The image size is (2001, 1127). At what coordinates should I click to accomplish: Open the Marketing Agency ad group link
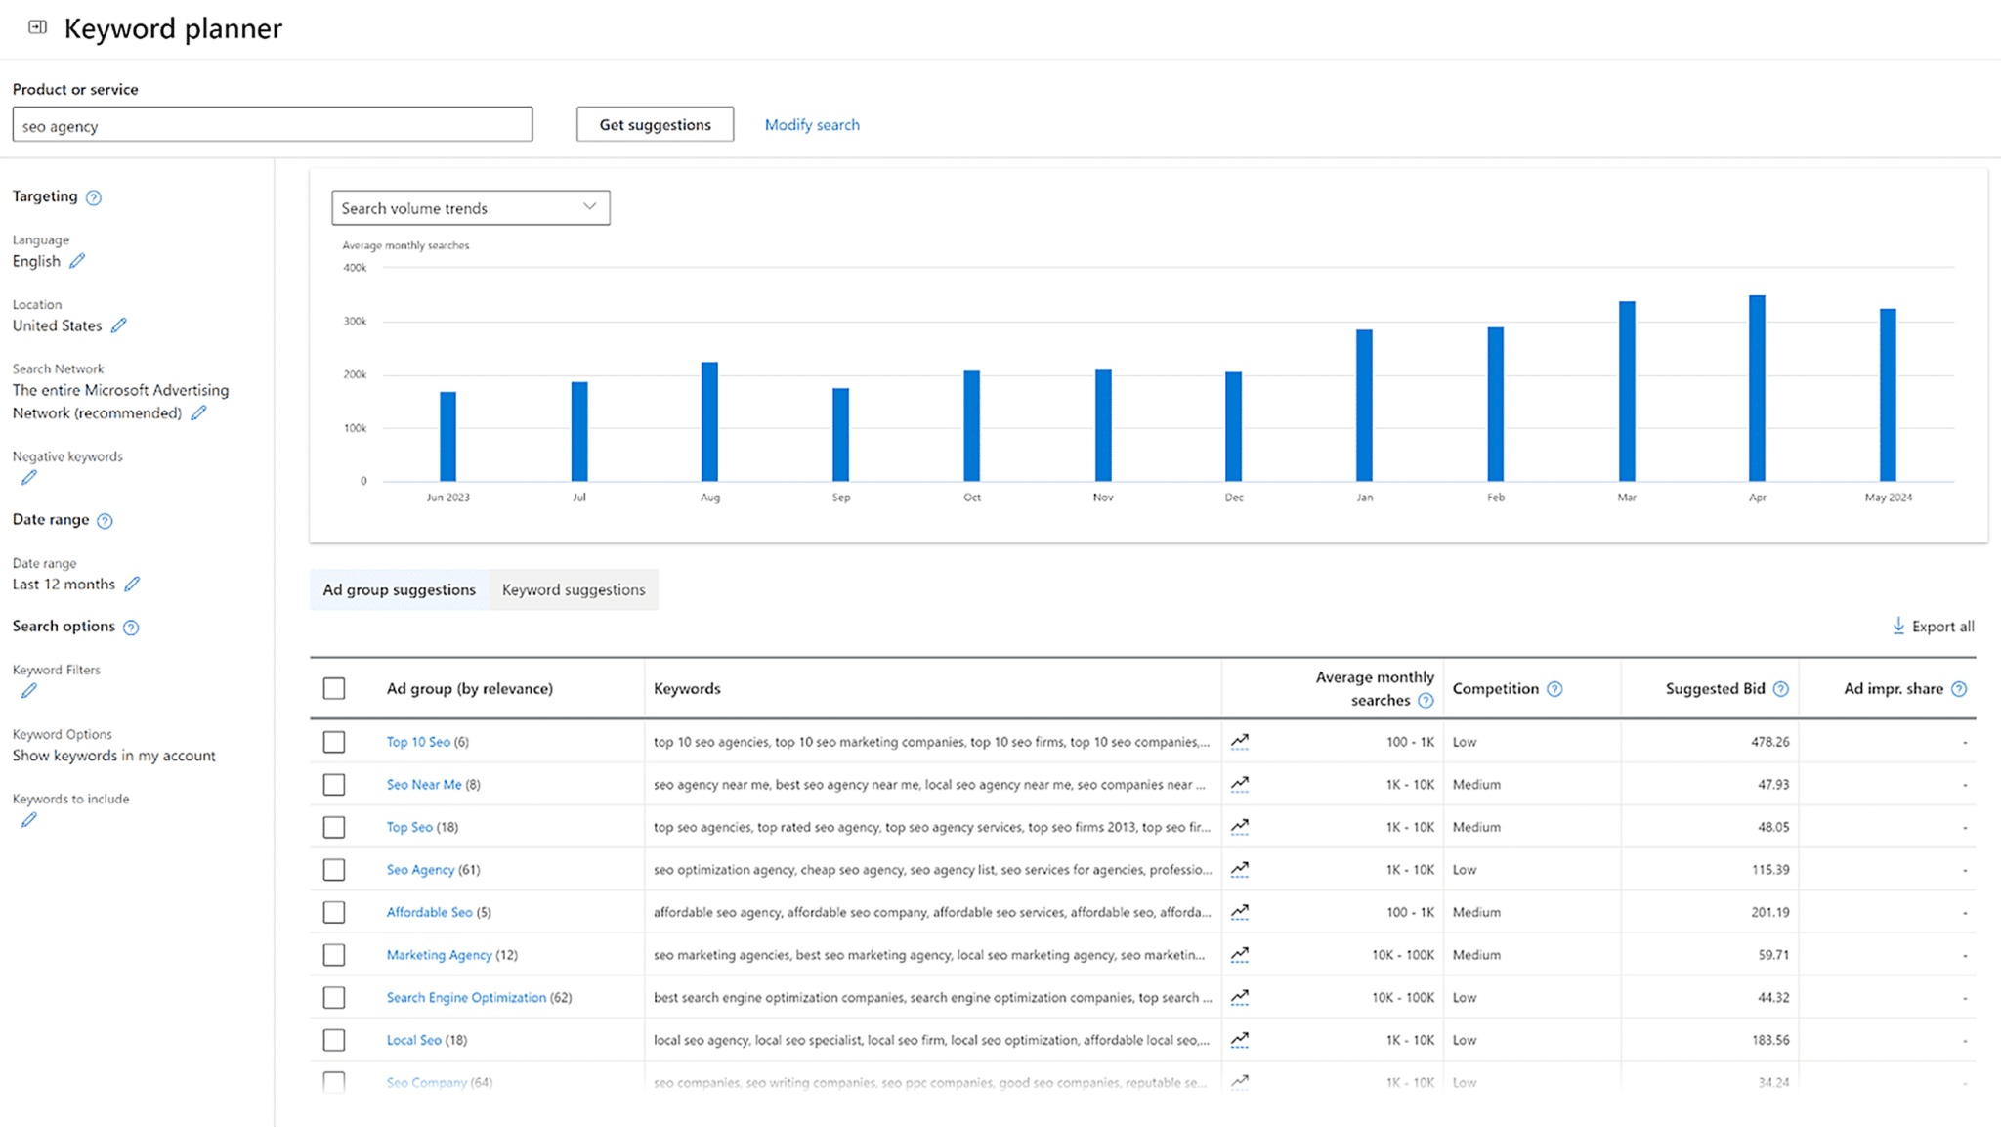(439, 955)
